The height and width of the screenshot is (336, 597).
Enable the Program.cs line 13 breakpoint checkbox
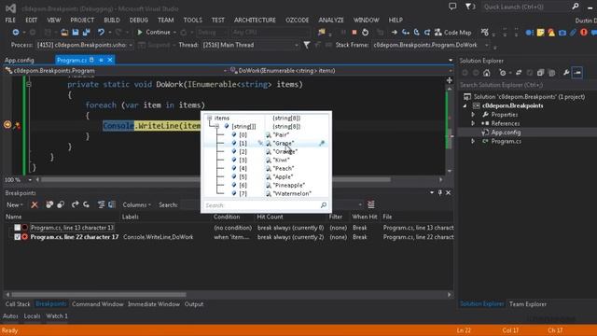pos(18,228)
